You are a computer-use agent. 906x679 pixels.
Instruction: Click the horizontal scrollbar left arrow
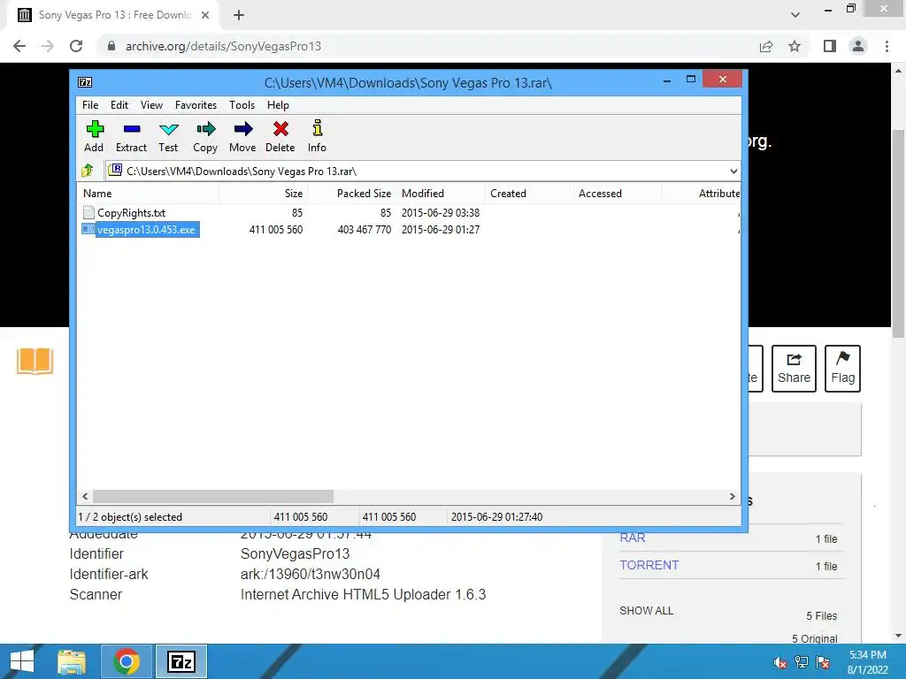(x=85, y=496)
